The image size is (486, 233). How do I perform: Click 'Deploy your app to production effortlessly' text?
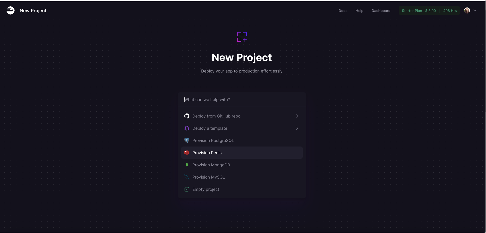[242, 71]
